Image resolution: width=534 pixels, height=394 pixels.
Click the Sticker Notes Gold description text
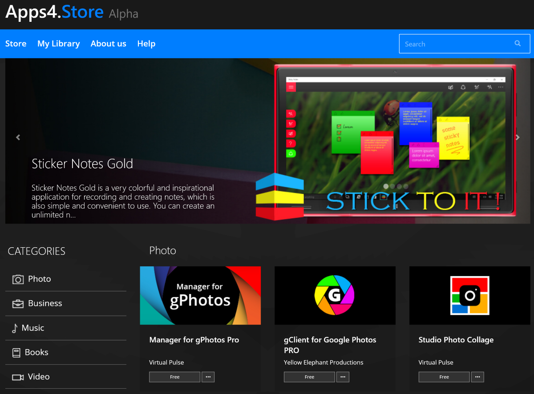point(123,201)
